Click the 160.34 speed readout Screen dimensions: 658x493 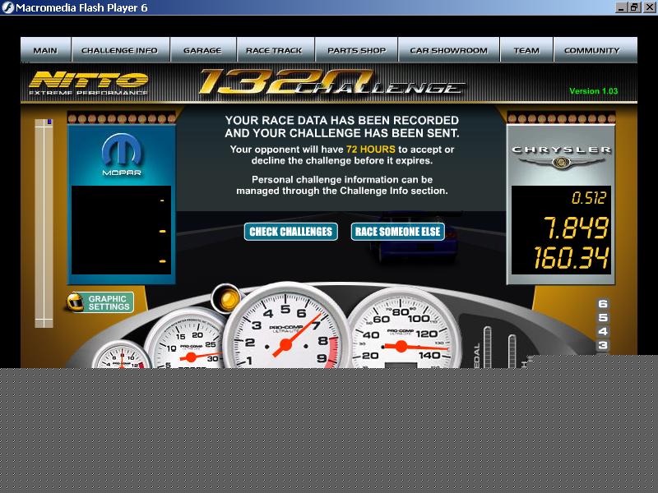[x=571, y=257]
